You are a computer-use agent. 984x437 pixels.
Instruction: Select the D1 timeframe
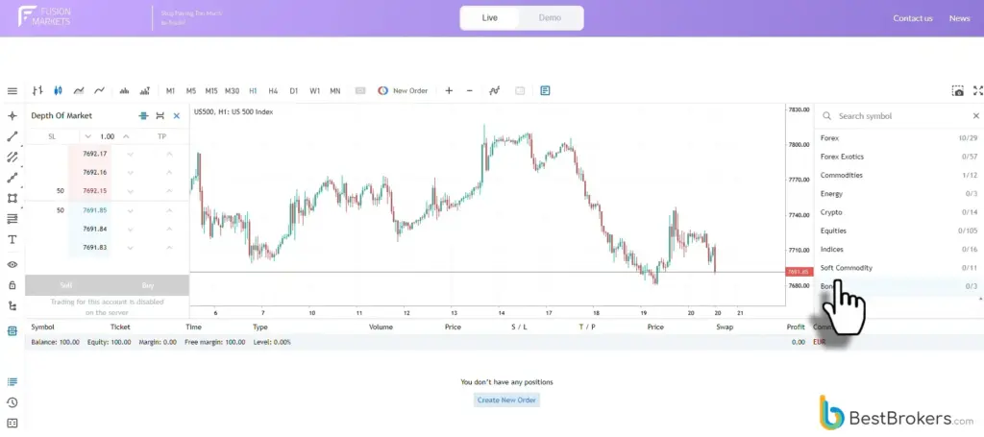(294, 91)
